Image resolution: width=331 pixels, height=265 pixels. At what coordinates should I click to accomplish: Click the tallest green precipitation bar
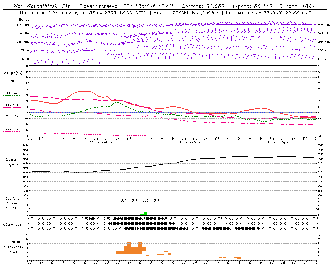click(146, 214)
